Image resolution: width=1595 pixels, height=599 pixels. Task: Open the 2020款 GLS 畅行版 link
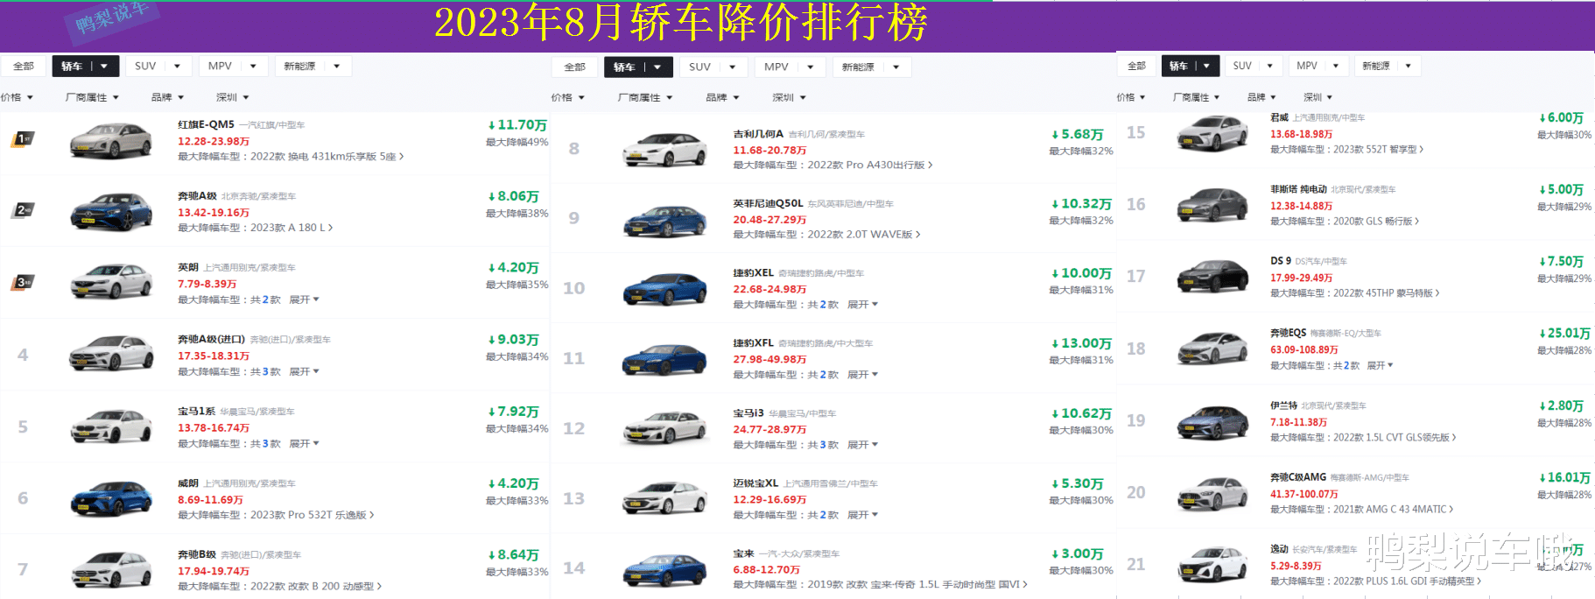pyautogui.click(x=1376, y=222)
